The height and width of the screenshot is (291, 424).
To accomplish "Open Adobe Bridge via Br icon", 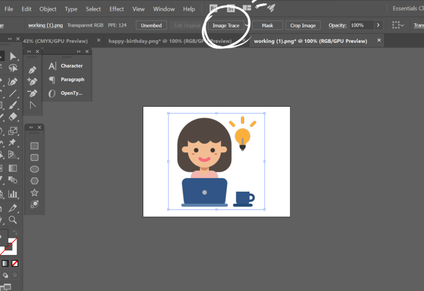I will [213, 9].
